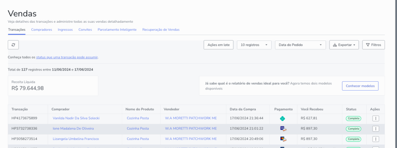Image resolution: width=397 pixels, height=148 pixels.
Task: Click purchase date 17/06/2024 21:36:44
Action: (246, 118)
